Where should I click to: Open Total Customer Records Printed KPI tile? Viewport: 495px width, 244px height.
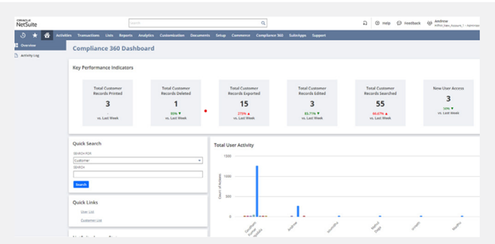coord(108,103)
